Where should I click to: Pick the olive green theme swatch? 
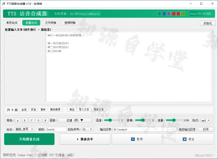point(183,14)
